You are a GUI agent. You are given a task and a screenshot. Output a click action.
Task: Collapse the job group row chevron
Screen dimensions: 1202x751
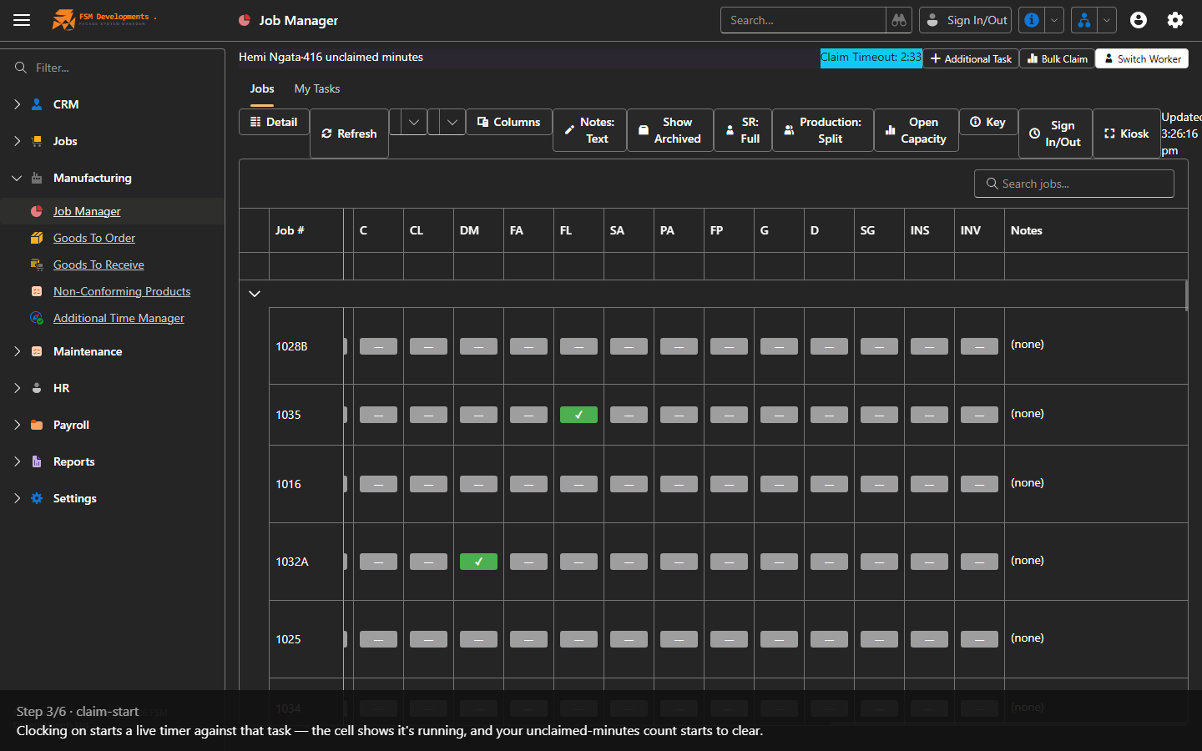click(255, 294)
